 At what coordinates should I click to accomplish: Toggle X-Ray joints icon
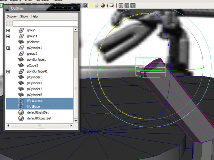(x=133, y=6)
